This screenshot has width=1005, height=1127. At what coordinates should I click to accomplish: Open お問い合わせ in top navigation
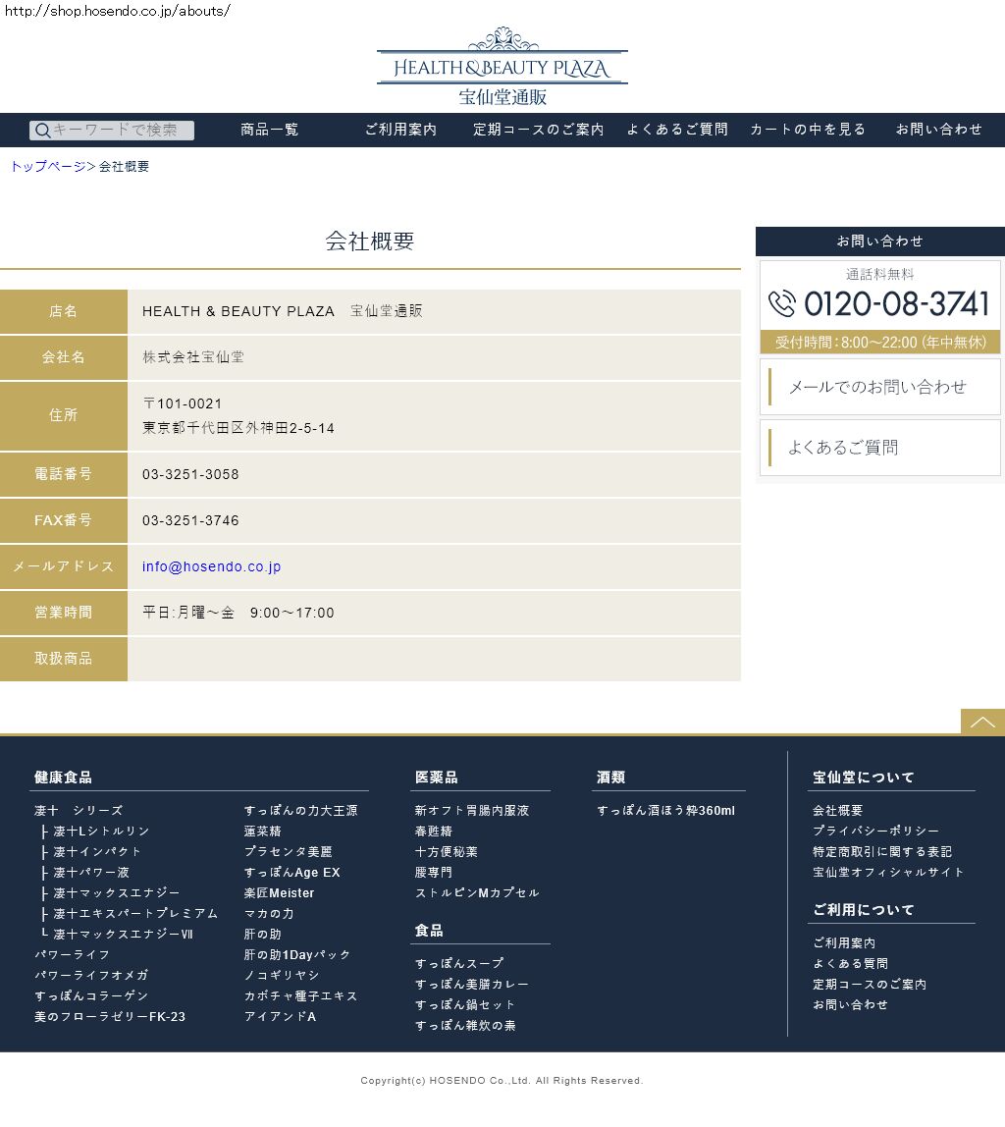(938, 130)
